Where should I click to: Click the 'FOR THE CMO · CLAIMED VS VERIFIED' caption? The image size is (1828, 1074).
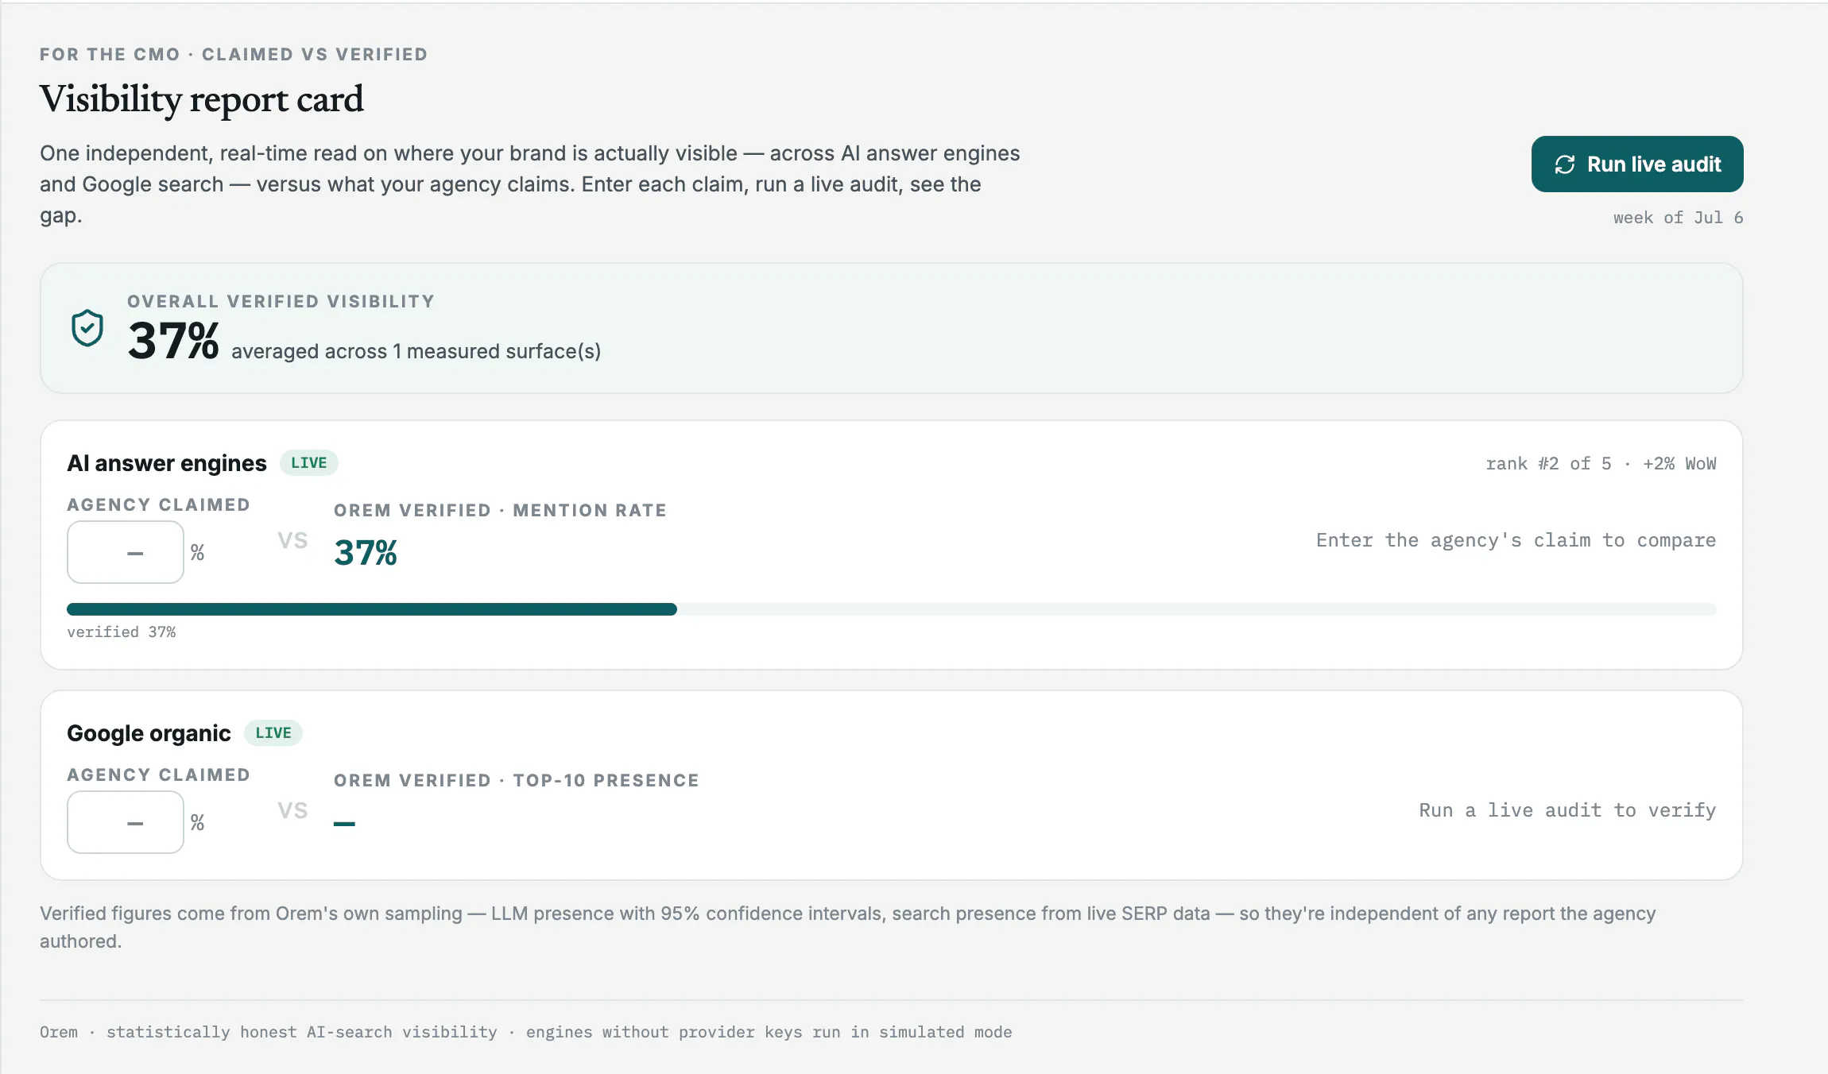coord(234,55)
